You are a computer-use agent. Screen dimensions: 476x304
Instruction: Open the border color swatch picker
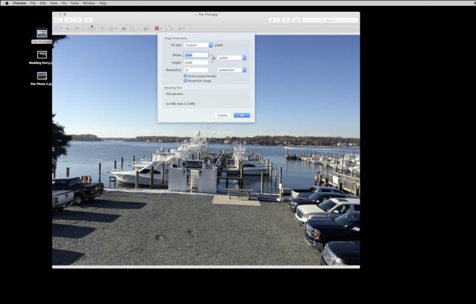click(x=158, y=28)
